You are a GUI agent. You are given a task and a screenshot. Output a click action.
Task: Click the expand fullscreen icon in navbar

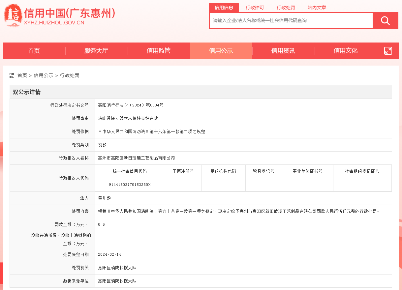[388, 51]
